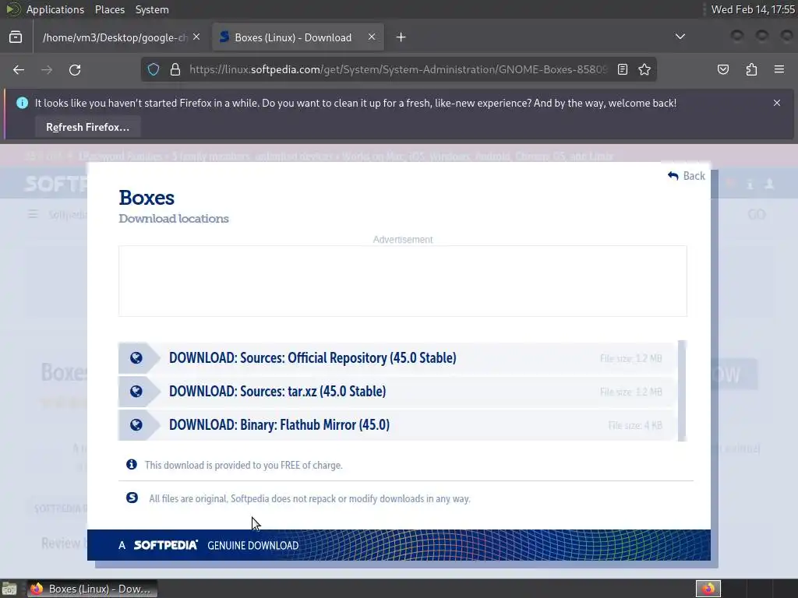Click the Boxes (Linux) taskbar window button
Screen dimensions: 798x598
92,589
